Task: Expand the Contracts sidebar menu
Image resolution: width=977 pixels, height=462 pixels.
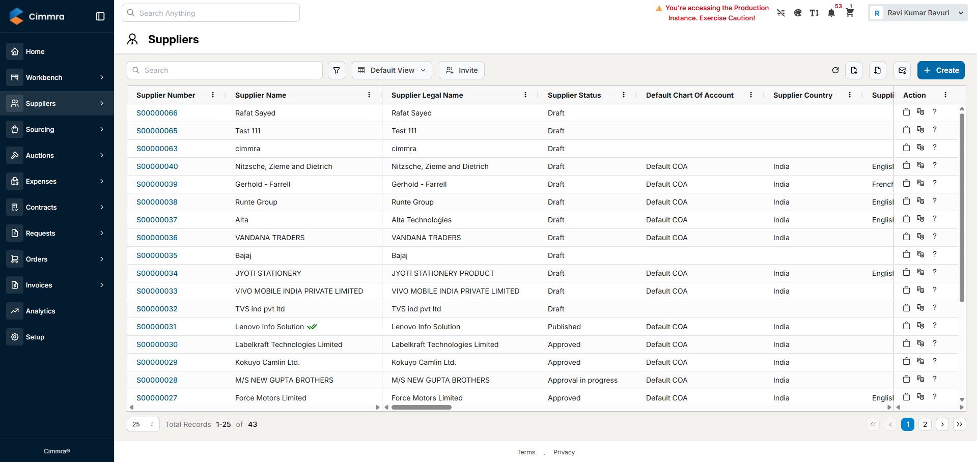Action: point(57,207)
